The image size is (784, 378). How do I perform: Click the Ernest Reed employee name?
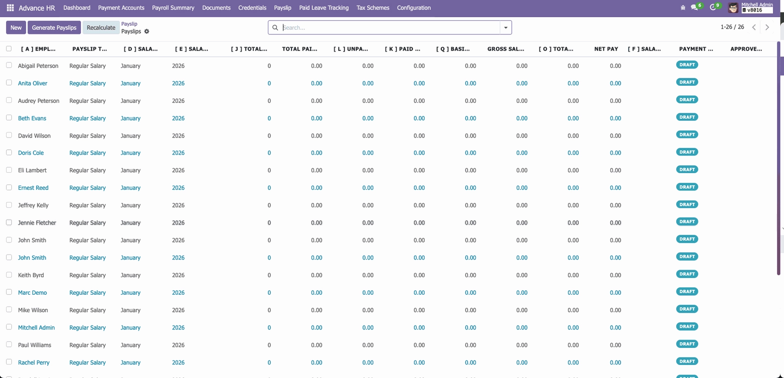[x=33, y=188]
